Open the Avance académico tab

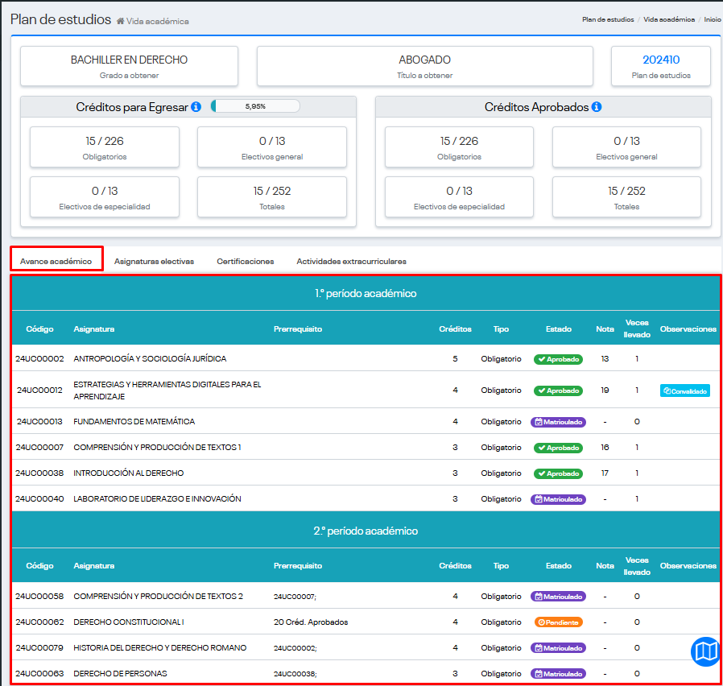click(x=56, y=261)
